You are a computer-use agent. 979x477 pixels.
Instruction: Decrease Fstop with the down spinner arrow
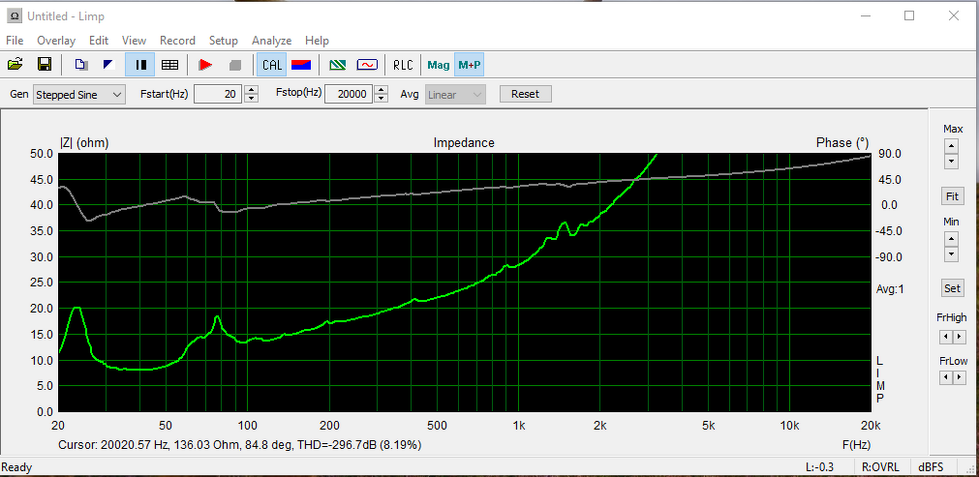click(x=382, y=99)
